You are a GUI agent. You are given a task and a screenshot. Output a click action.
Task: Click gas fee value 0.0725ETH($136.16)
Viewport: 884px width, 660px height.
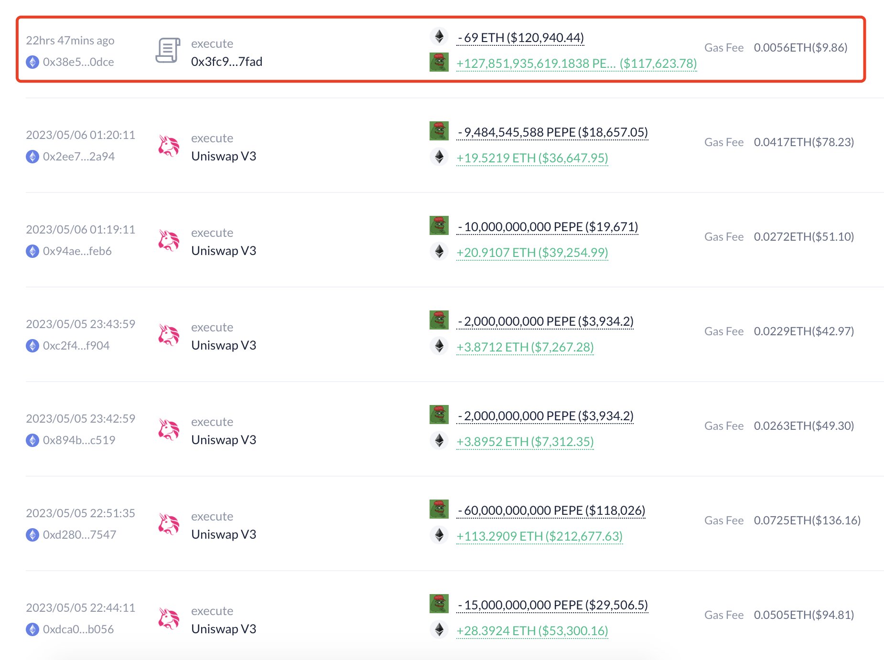(x=808, y=520)
